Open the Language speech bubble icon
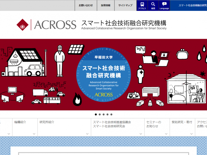207x155 pixels. (164, 5)
